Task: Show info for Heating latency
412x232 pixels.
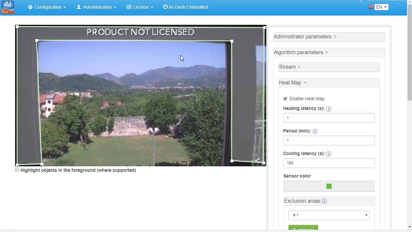Action: click(329, 109)
